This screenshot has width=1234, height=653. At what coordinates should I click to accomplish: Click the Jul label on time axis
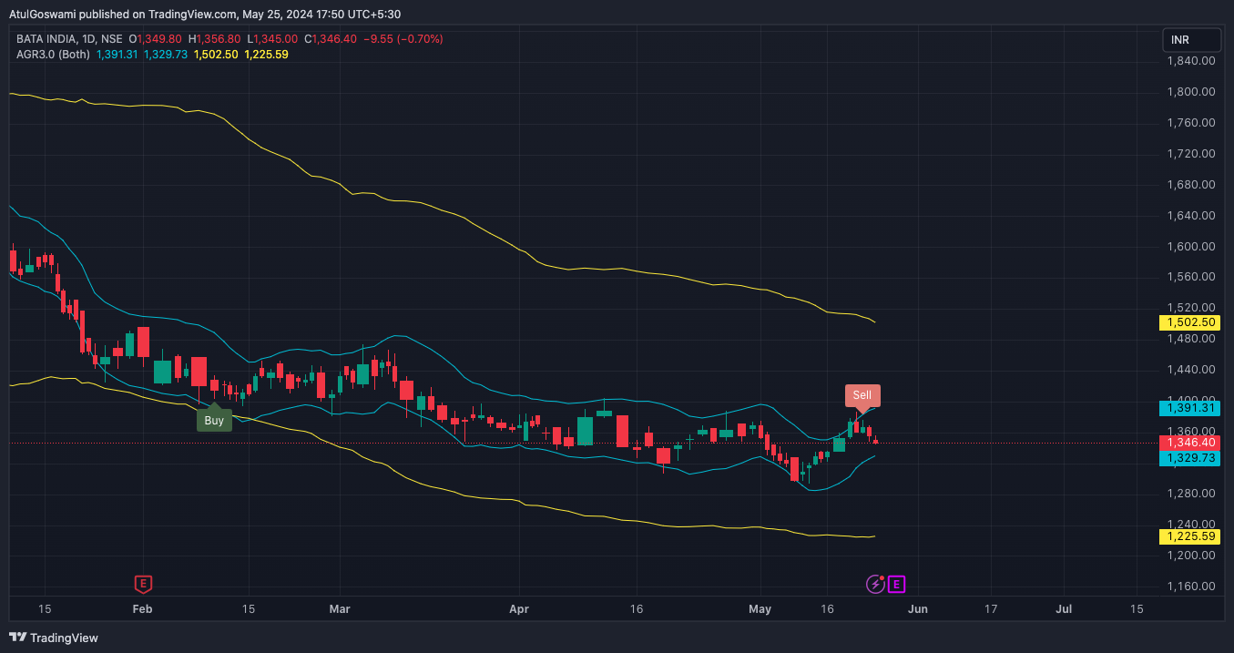coord(1063,608)
